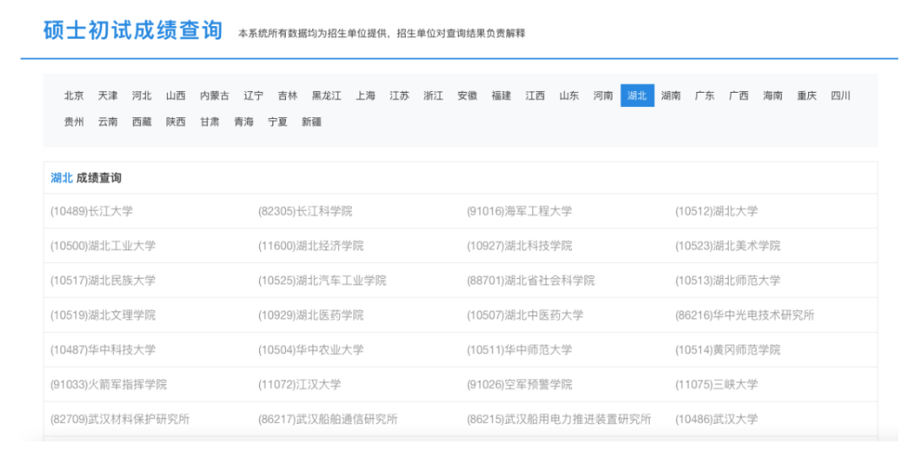Open (82305)长江科学院 link
Image resolution: width=911 pixels, height=461 pixels.
pyautogui.click(x=305, y=212)
